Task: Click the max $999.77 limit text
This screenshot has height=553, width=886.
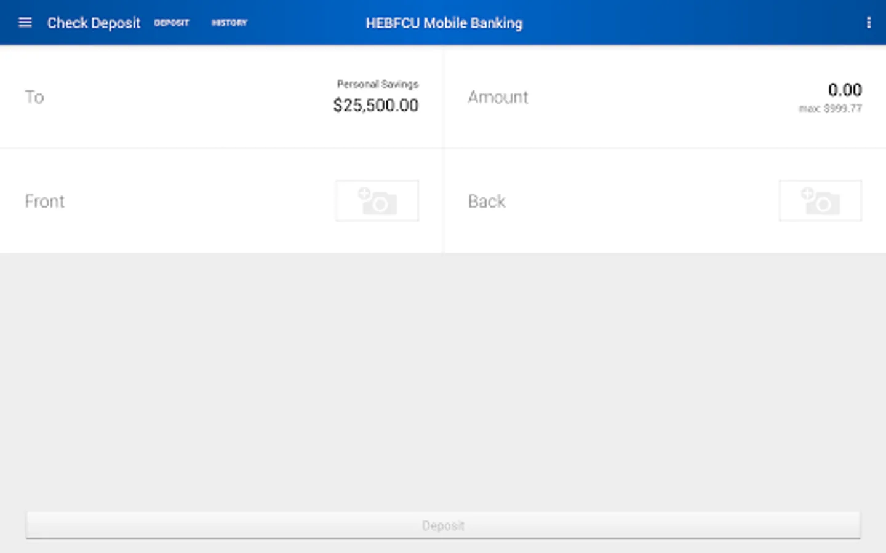Action: (x=830, y=109)
